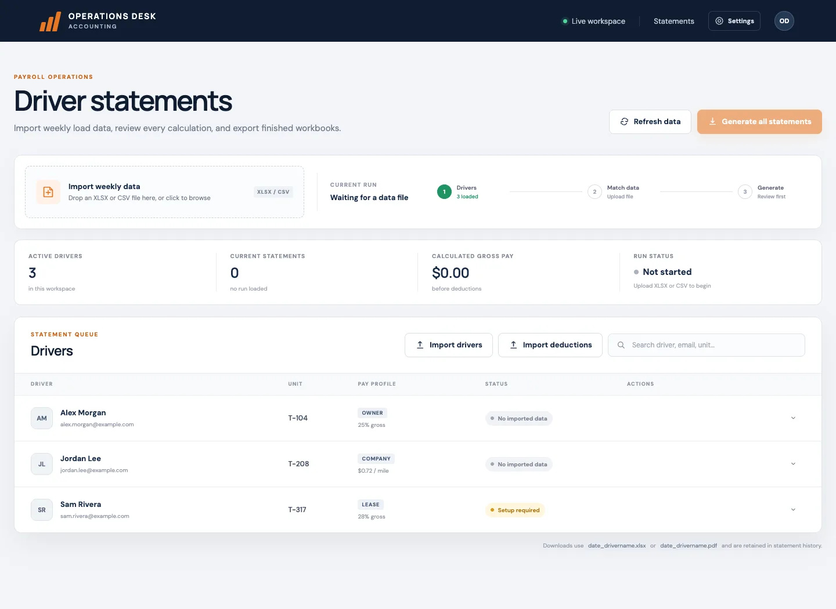This screenshot has width=836, height=609.
Task: Click jordan.lee@example.com email
Action: pos(94,470)
